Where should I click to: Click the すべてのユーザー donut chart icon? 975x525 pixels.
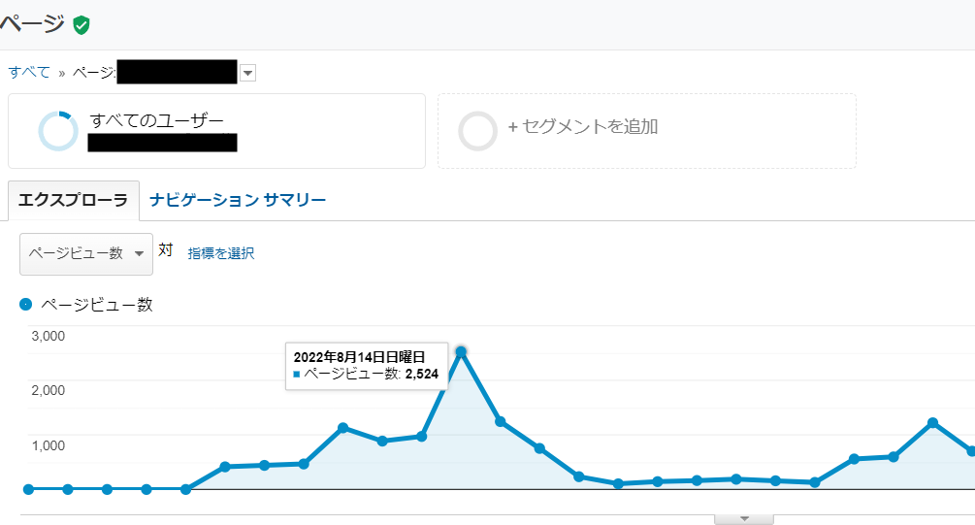[x=57, y=131]
